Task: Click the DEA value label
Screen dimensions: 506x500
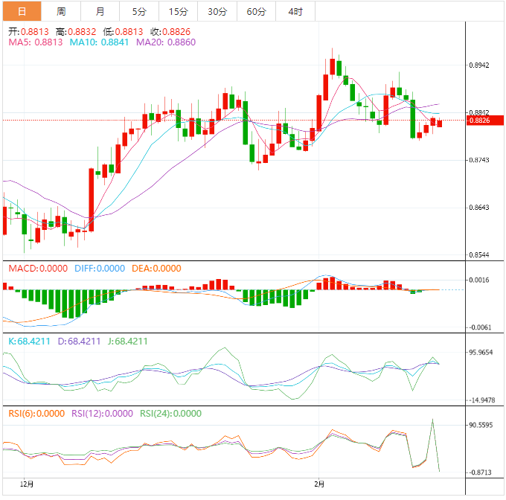Action: pyautogui.click(x=156, y=269)
